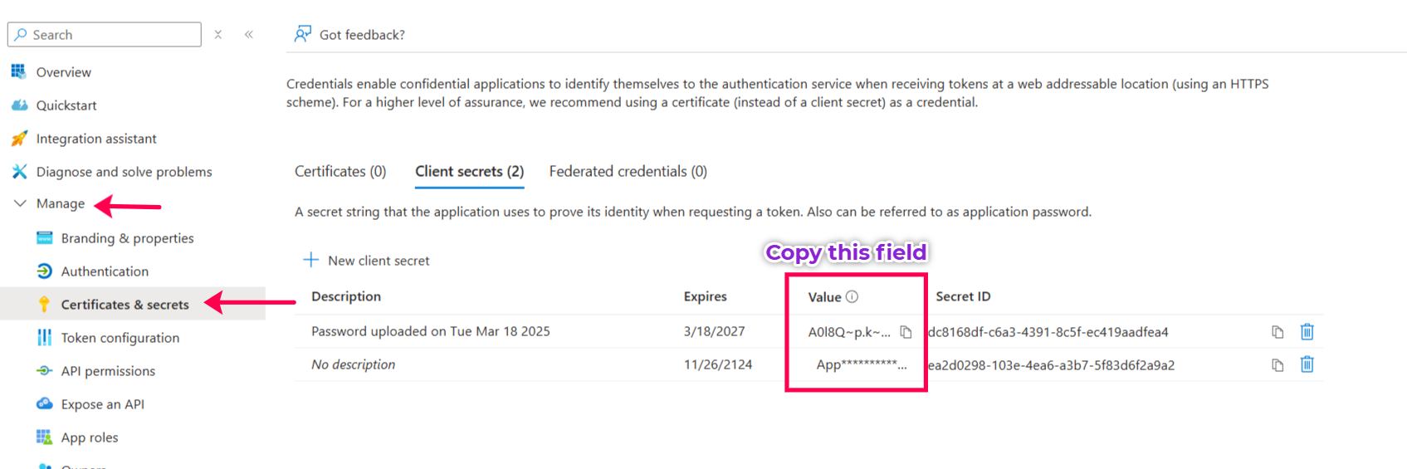Image resolution: width=1407 pixels, height=469 pixels.
Task: Go to Quickstart in sidebar
Action: tap(66, 105)
